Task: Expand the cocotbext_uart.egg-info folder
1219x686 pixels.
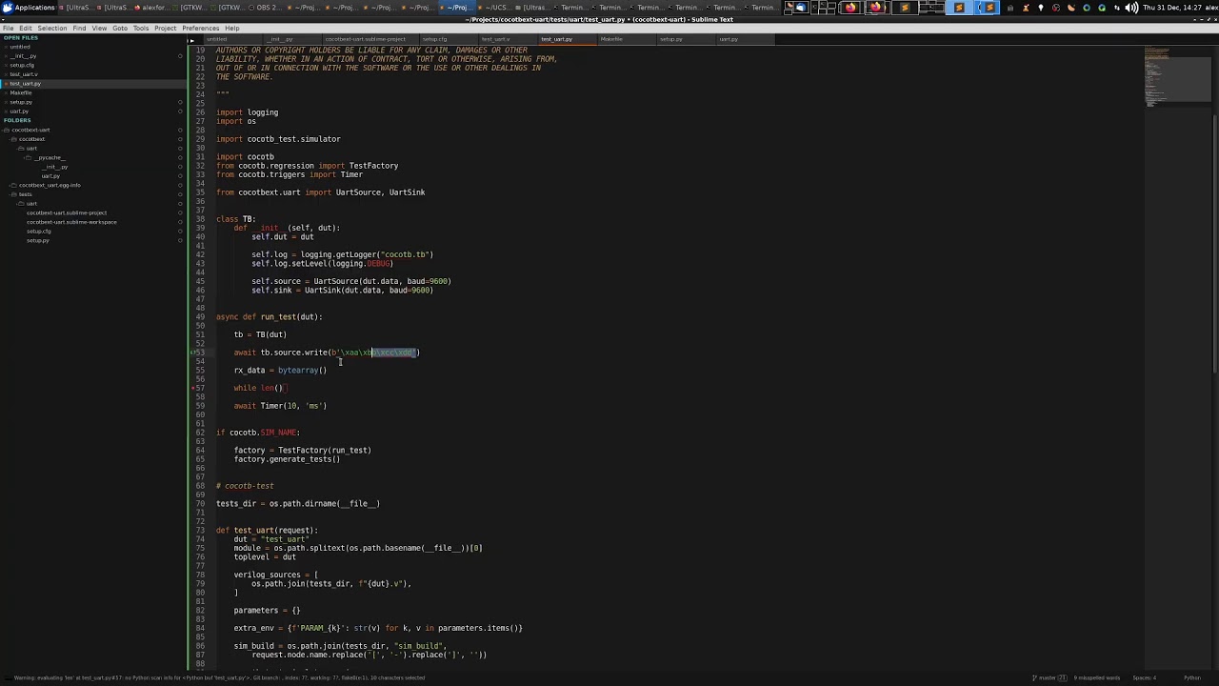Action: pyautogui.click(x=13, y=185)
